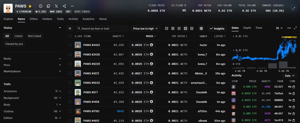Toggle the gold star favorite next to PAWS
300x123 pixels.
[x=30, y=6]
